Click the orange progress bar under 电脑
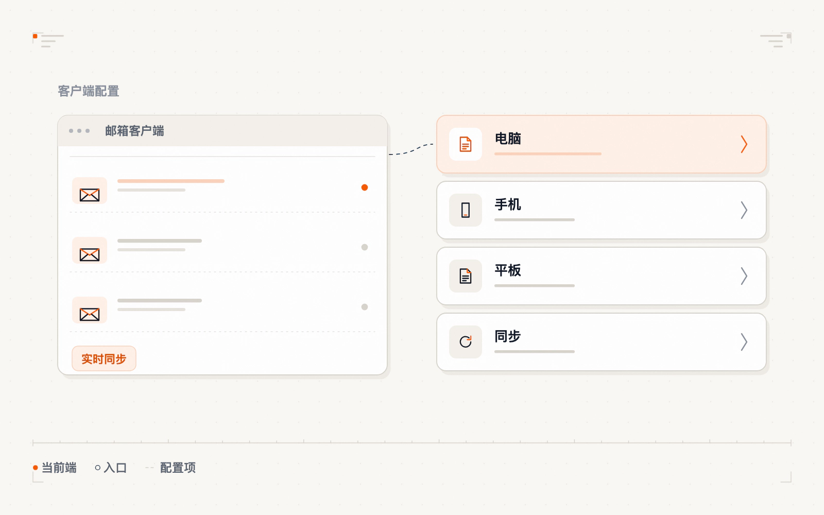The width and height of the screenshot is (824, 515). [x=548, y=153]
